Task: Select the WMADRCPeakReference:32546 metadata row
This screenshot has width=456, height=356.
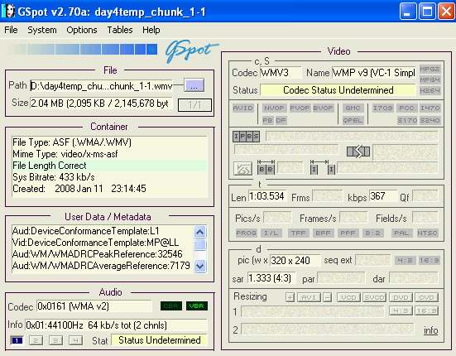Action: click(x=103, y=254)
